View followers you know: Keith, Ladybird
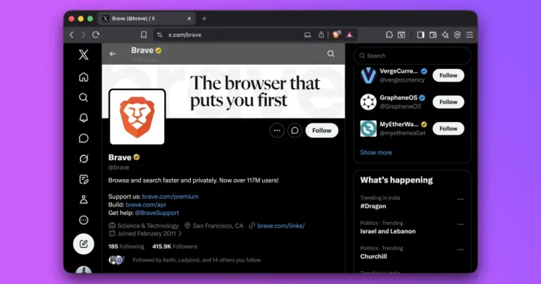Image resolution: width=541 pixels, height=284 pixels. (197, 260)
